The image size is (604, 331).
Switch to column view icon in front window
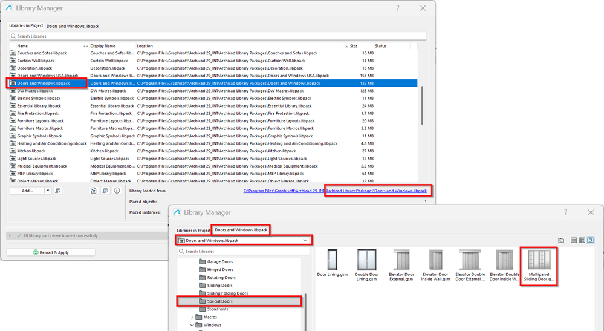tap(582, 240)
